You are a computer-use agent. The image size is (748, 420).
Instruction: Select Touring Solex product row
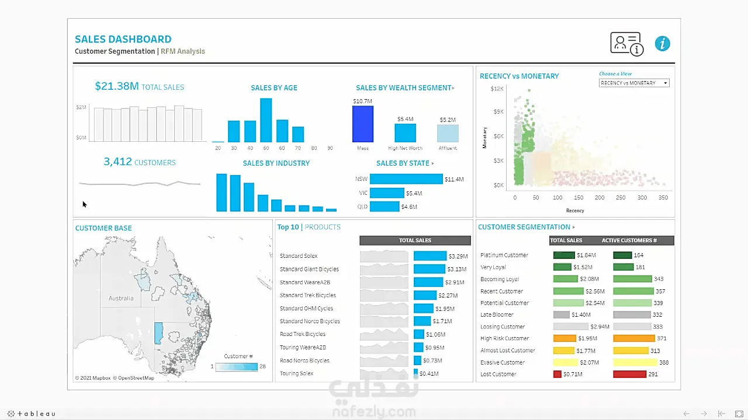coord(296,373)
